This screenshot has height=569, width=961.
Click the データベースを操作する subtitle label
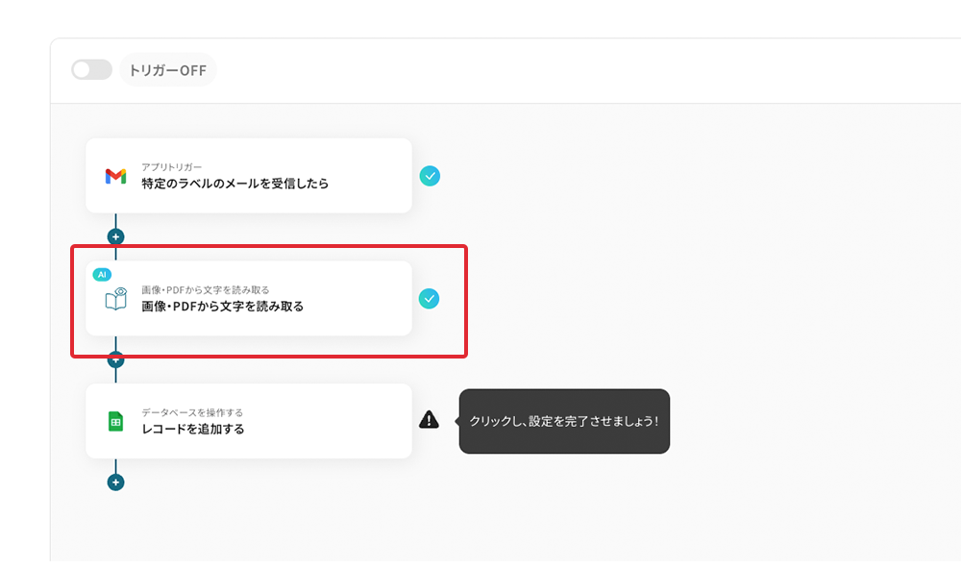coord(192,412)
